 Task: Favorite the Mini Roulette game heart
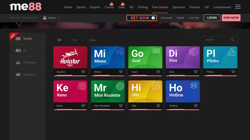[121, 106]
